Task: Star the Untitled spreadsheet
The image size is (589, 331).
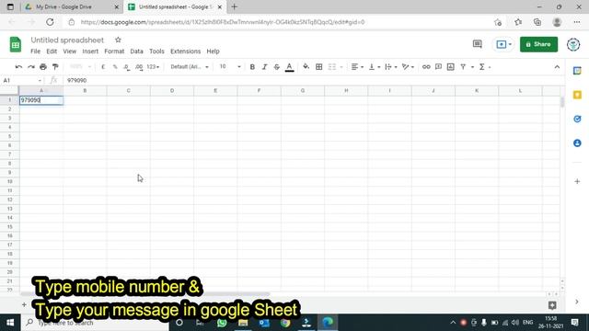Action: [x=118, y=40]
